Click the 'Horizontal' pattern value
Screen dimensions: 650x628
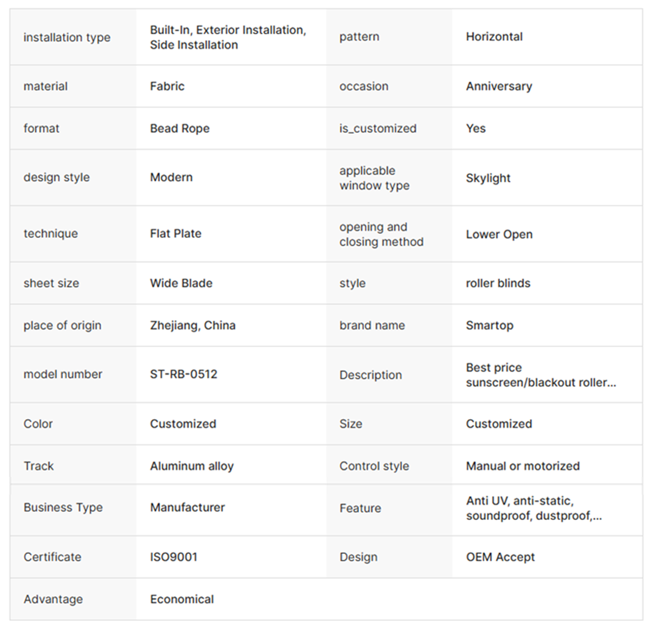coord(494,37)
